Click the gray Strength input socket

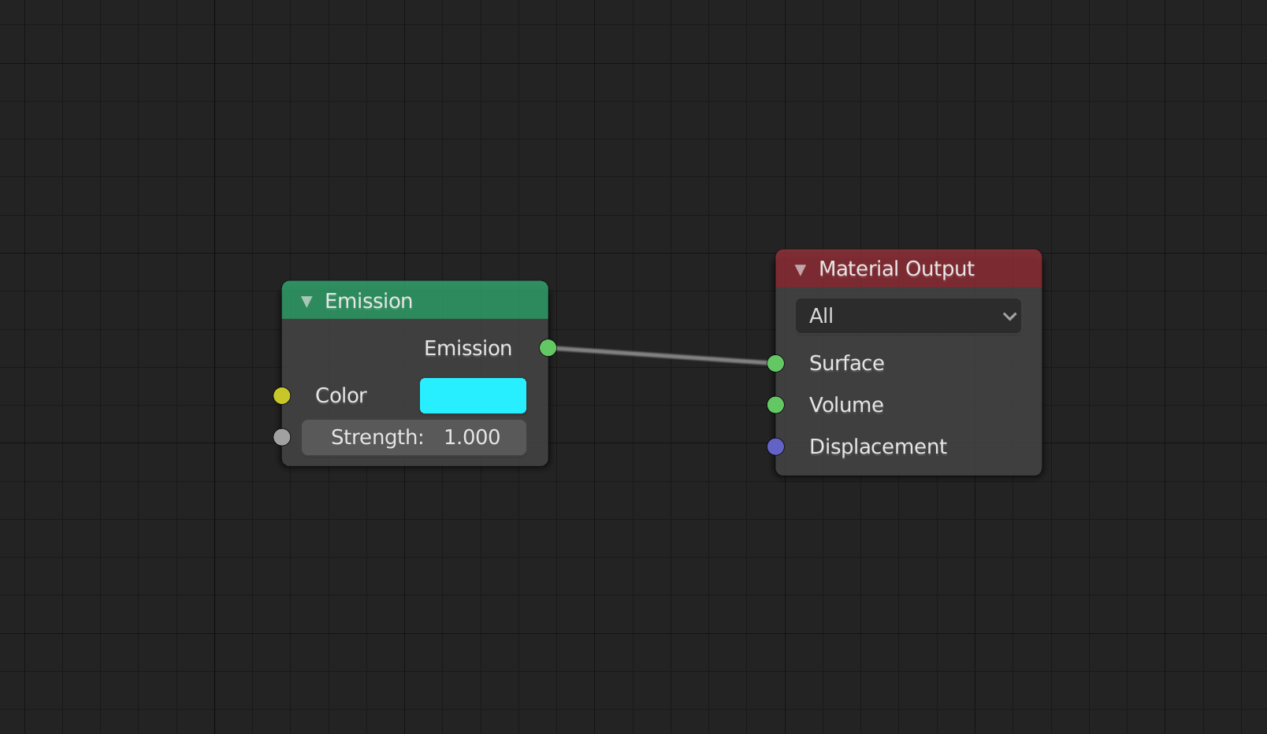click(281, 437)
